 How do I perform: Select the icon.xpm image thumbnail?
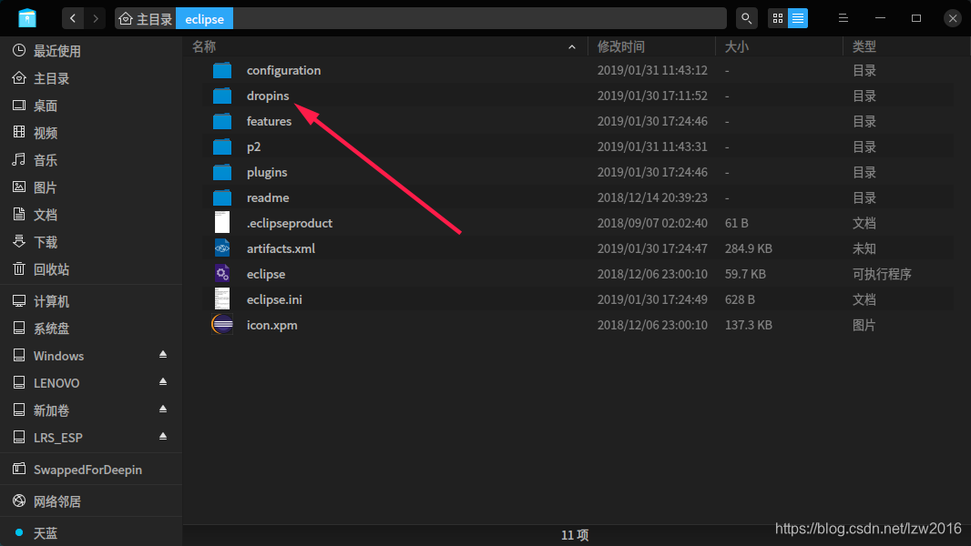pos(222,325)
